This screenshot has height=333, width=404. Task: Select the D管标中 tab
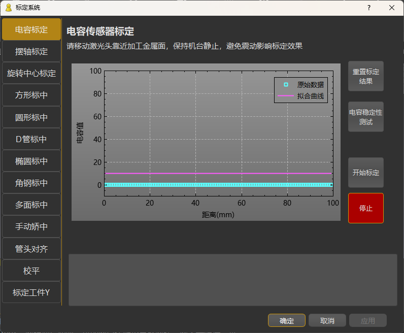(31, 139)
